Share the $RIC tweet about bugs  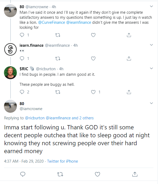coord(129,92)
